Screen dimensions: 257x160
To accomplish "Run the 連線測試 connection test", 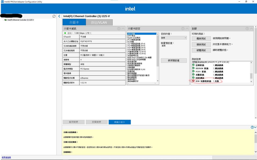I will point(201,45).
